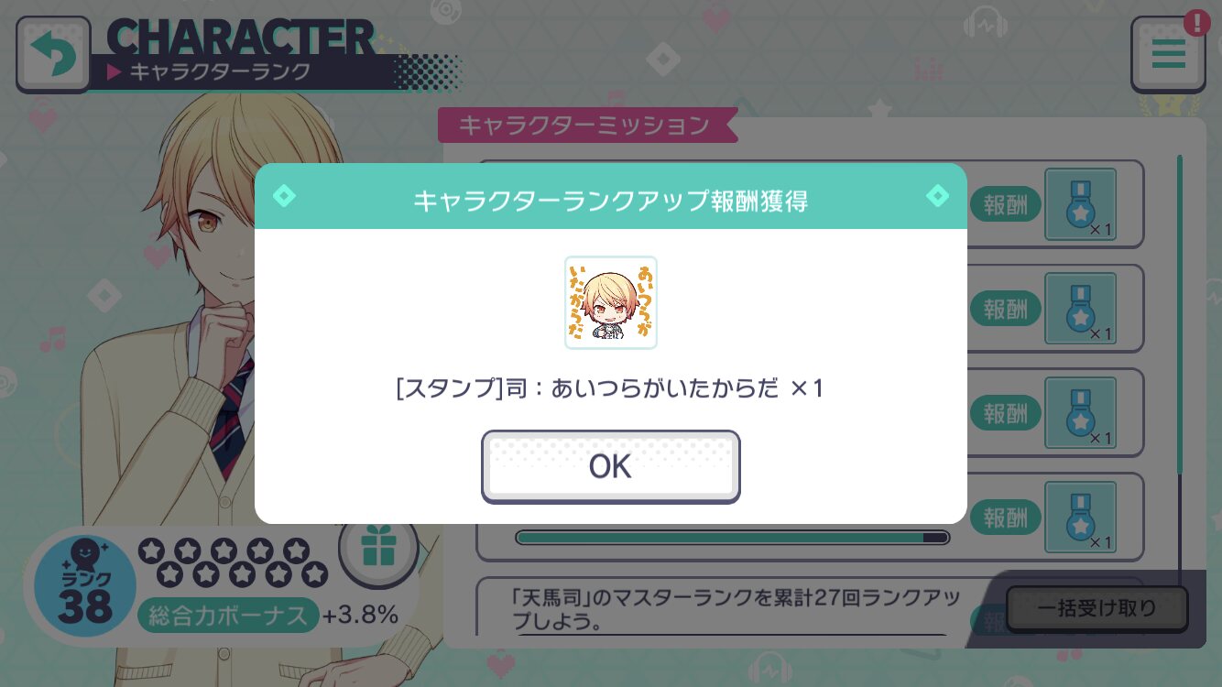The width and height of the screenshot is (1222, 687).
Task: Tap the second mission's medal reward icon
Action: tap(1081, 309)
